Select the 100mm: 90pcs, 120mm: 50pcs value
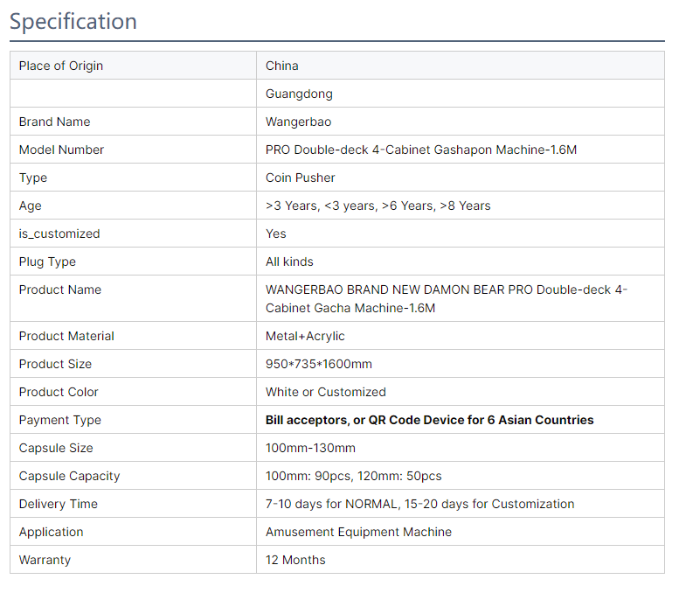 pyautogui.click(x=354, y=476)
